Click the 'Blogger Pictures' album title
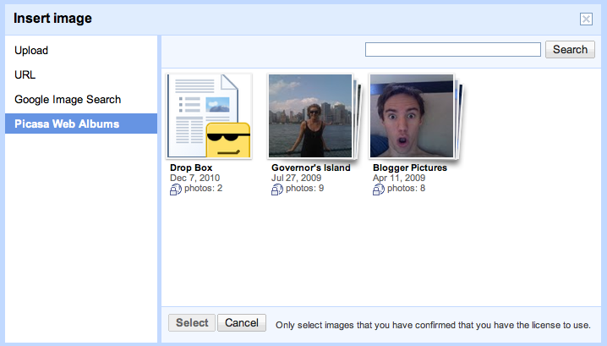The image size is (607, 346). tap(410, 168)
